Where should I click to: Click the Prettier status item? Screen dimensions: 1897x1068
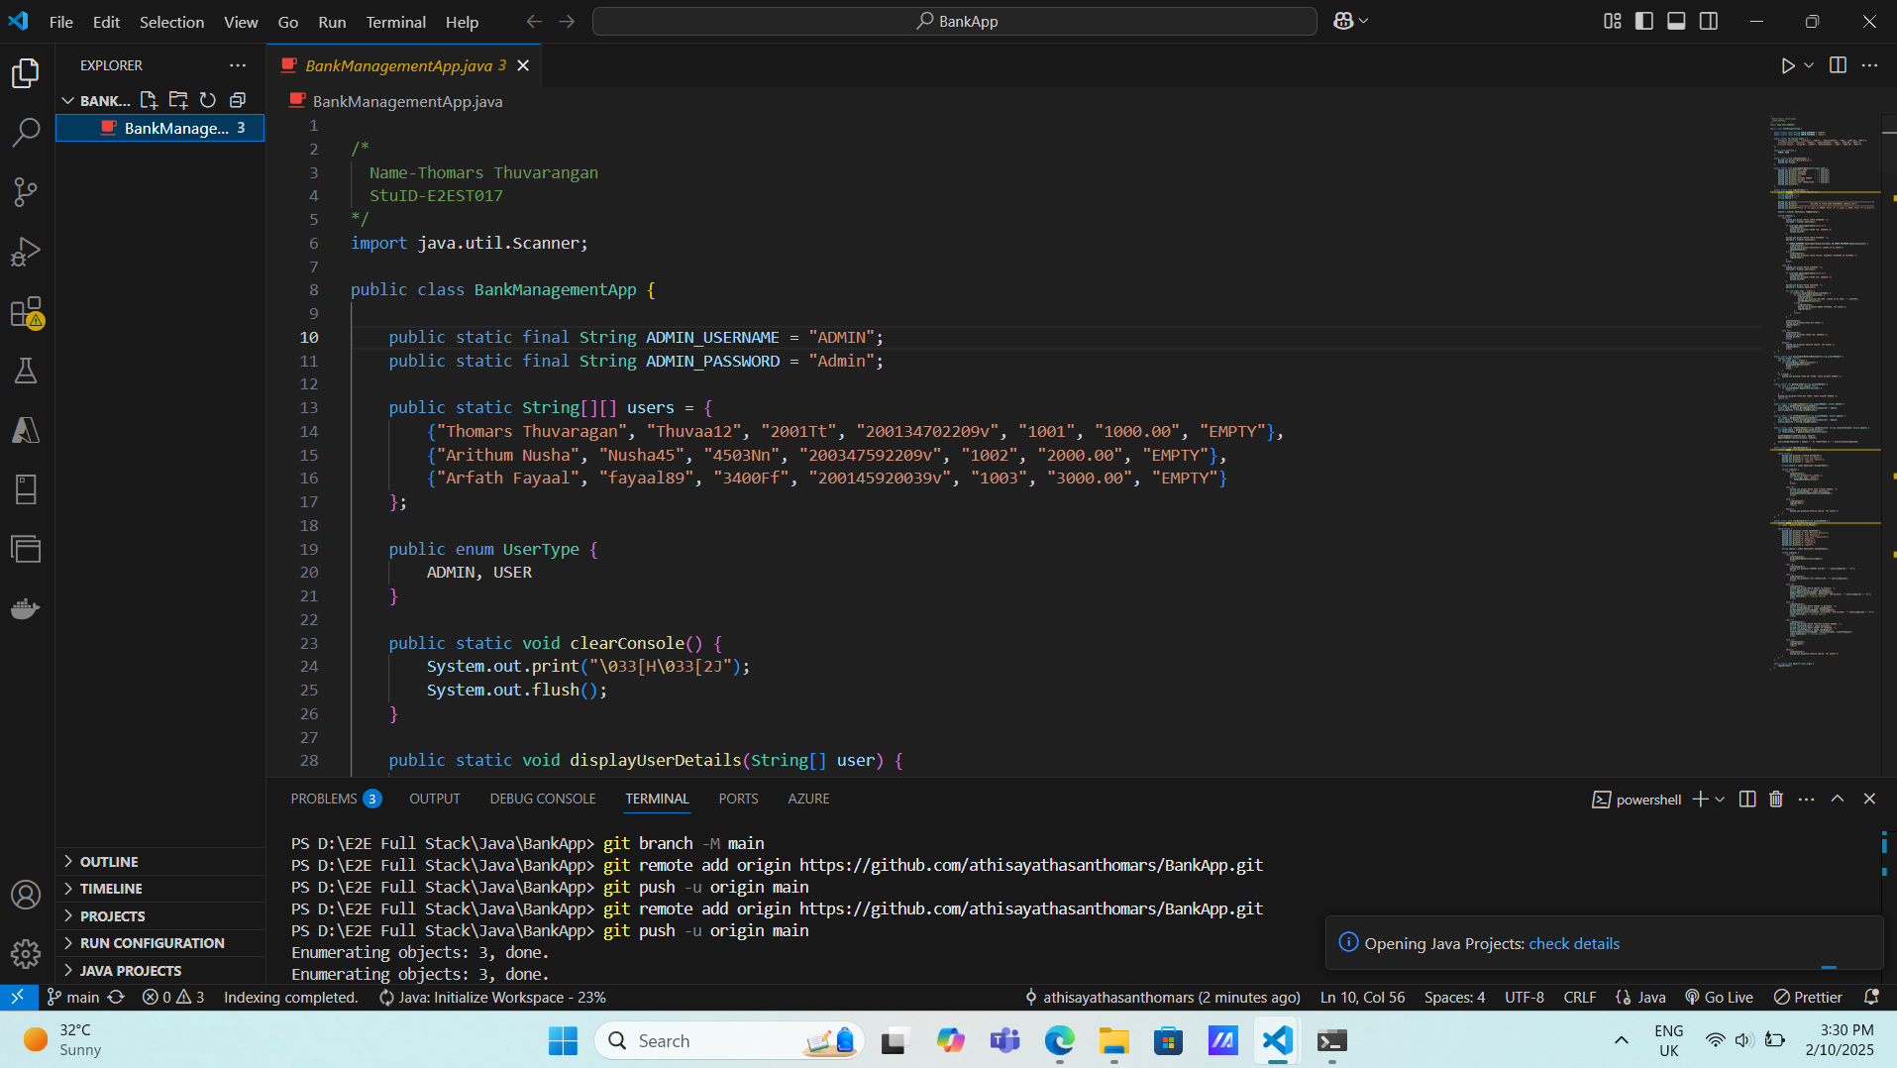pyautogui.click(x=1808, y=997)
